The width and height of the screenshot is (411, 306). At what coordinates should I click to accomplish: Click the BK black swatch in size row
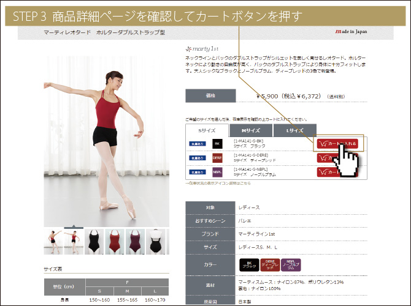point(217,144)
